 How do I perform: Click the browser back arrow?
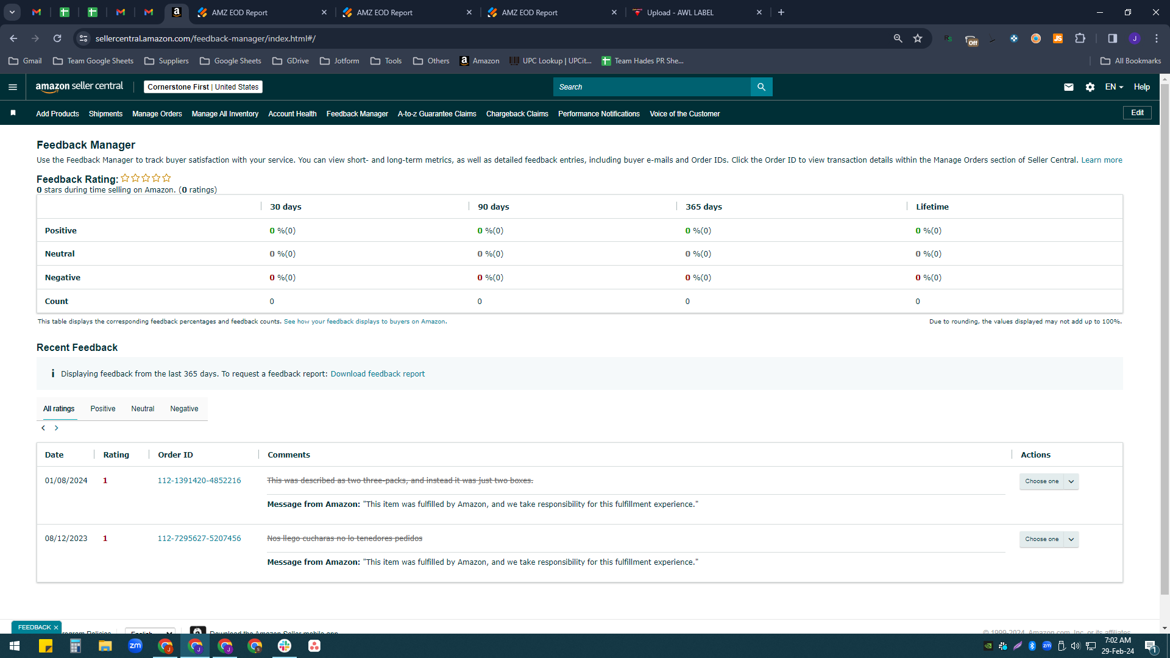pos(13,38)
